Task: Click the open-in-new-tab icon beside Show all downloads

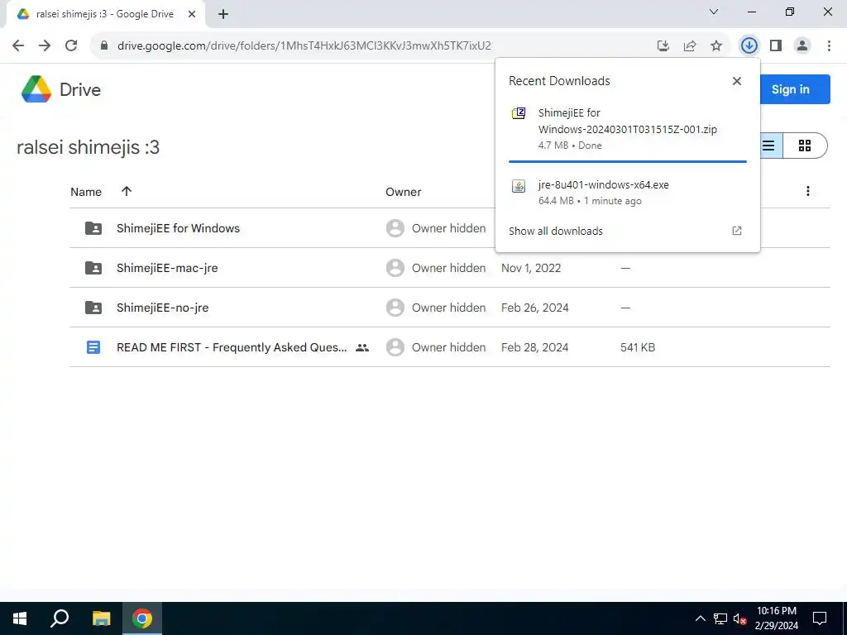Action: (x=737, y=232)
